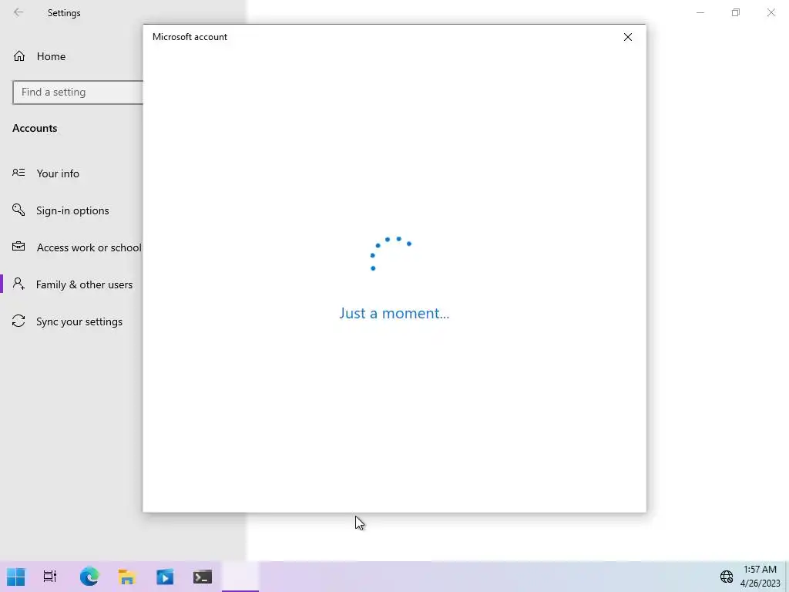Open the Terminal from the taskbar
Viewport: 789px width, 592px height.
(x=203, y=577)
